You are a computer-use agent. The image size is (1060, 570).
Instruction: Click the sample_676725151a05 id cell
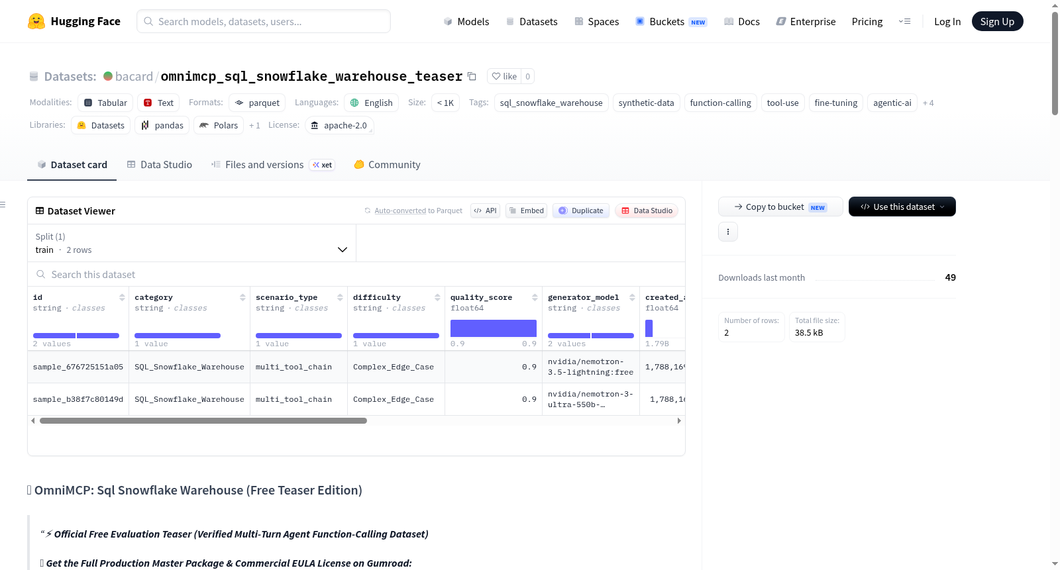pyautogui.click(x=78, y=367)
